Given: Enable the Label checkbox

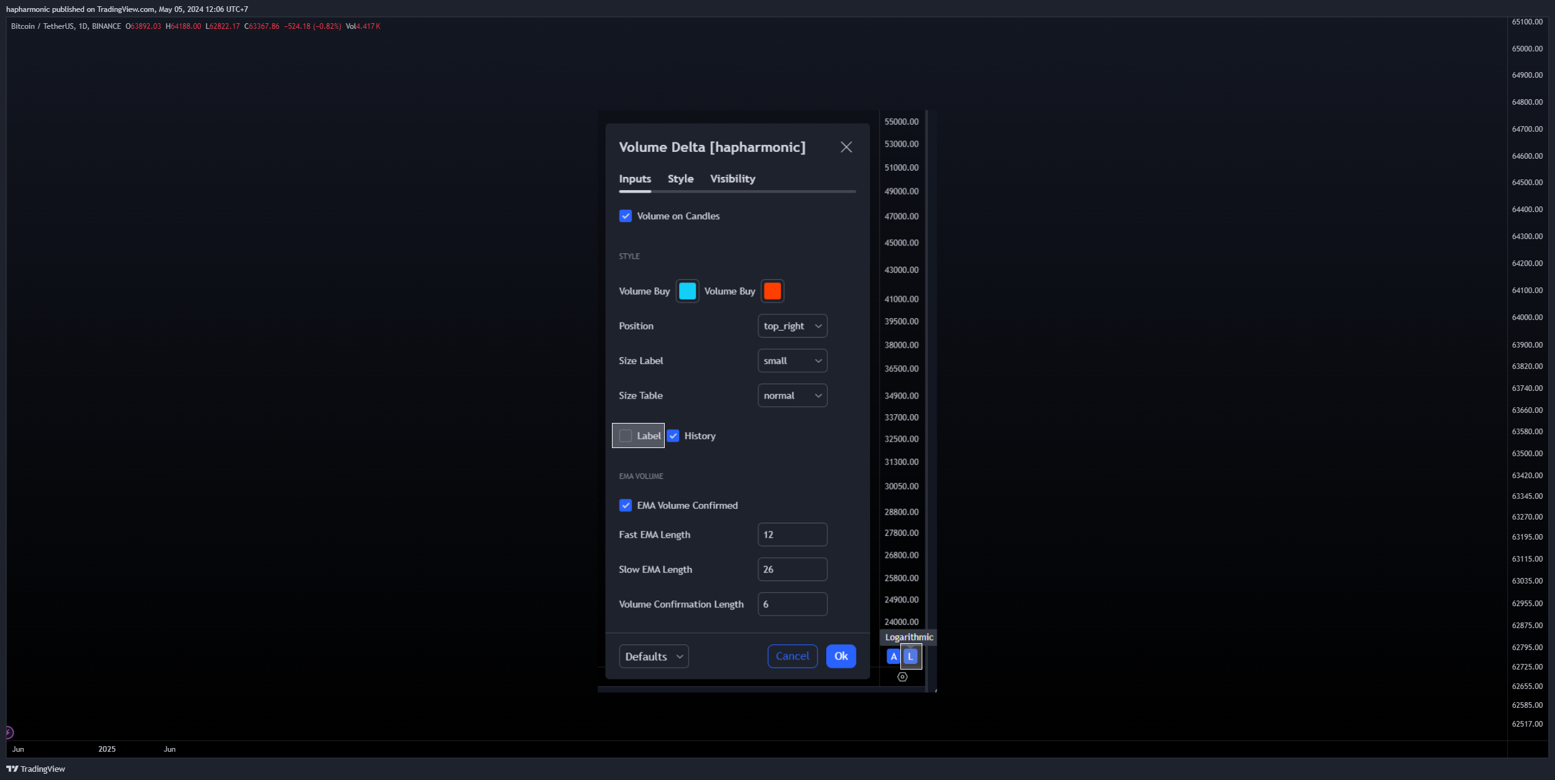Looking at the screenshot, I should point(625,435).
